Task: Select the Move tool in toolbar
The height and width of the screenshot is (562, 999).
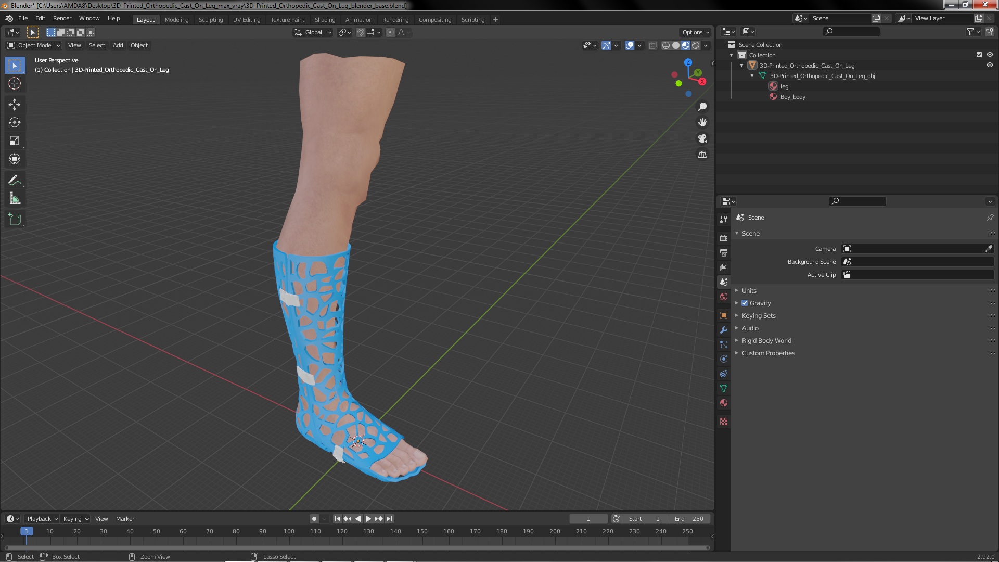Action: click(15, 105)
